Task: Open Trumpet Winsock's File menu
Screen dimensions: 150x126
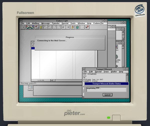Action: [85, 72]
